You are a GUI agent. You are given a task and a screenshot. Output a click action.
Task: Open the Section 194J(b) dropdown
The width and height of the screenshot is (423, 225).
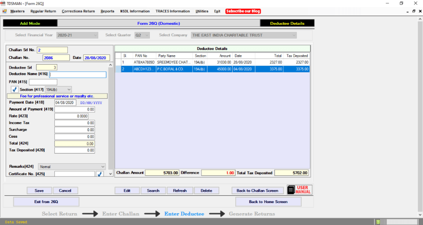coord(58,89)
